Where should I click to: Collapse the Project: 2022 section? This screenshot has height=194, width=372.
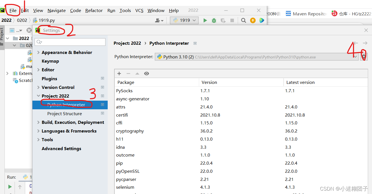(x=39, y=96)
